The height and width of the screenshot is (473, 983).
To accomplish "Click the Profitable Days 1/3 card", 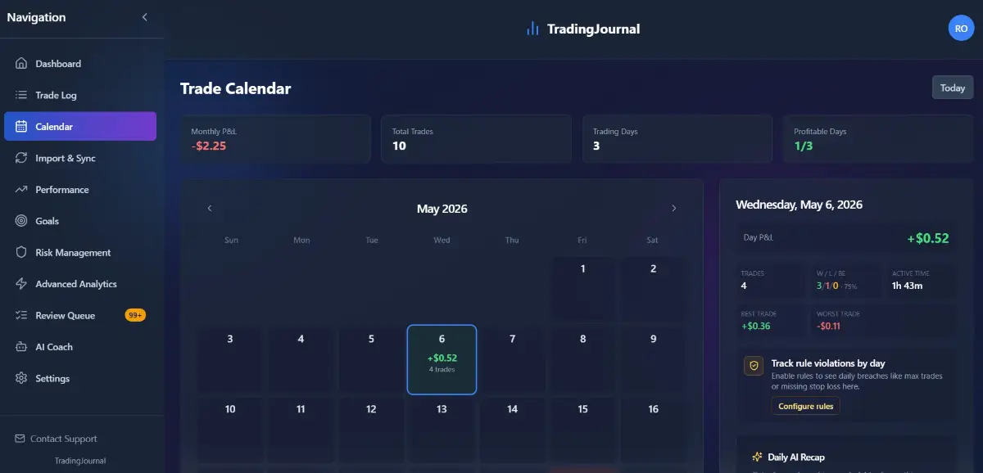I will (878, 138).
